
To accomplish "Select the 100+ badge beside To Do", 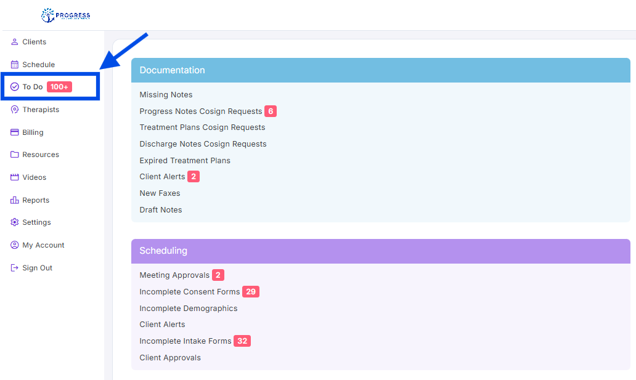I will tap(60, 87).
